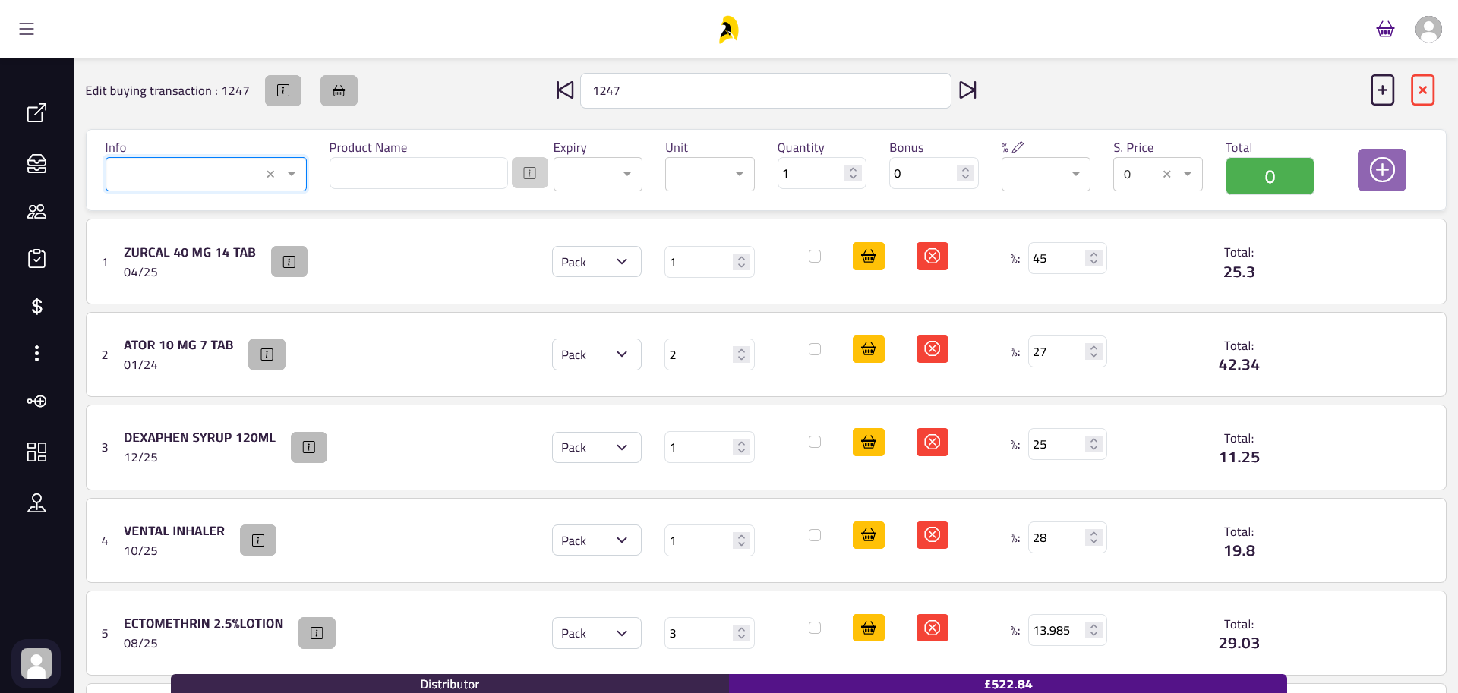Clear the S. Price value with X
This screenshot has width=1458, height=693.
(1167, 174)
